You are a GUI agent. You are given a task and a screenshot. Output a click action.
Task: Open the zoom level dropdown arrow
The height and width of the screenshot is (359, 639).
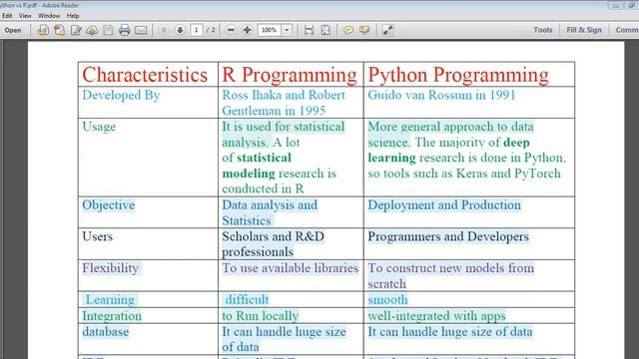pos(287,30)
